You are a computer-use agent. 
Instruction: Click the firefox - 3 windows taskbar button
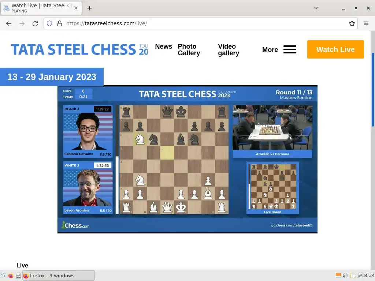(59, 276)
